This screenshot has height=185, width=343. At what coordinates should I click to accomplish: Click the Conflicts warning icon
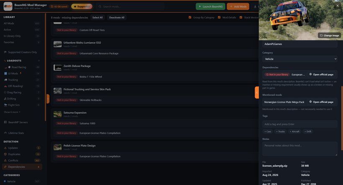coord(5,160)
